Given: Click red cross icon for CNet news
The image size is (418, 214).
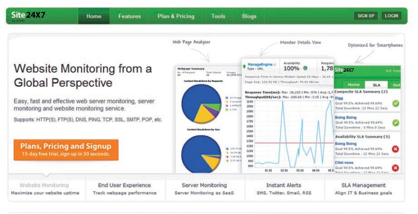Looking at the screenshot, I should (396, 168).
